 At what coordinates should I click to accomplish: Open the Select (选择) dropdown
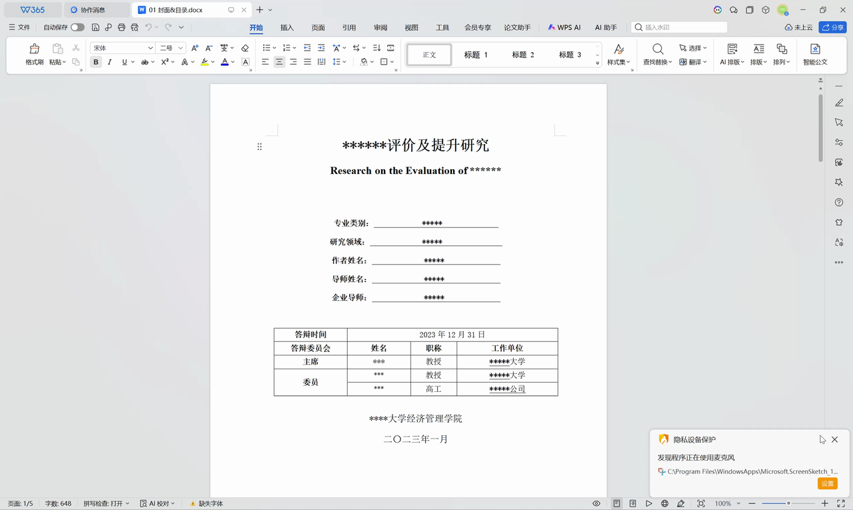pyautogui.click(x=693, y=48)
